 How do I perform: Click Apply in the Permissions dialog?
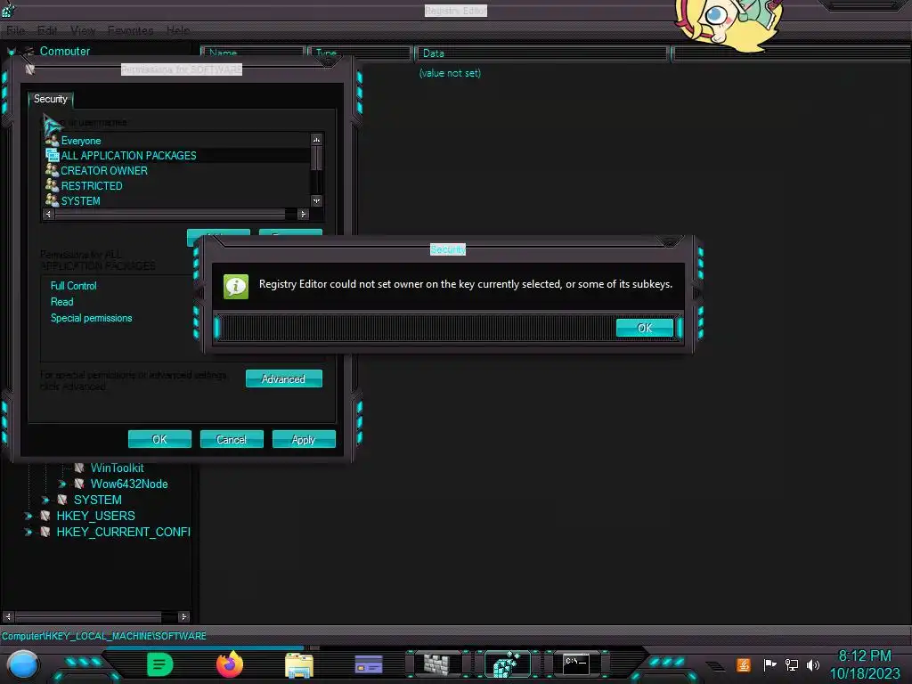pyautogui.click(x=304, y=439)
